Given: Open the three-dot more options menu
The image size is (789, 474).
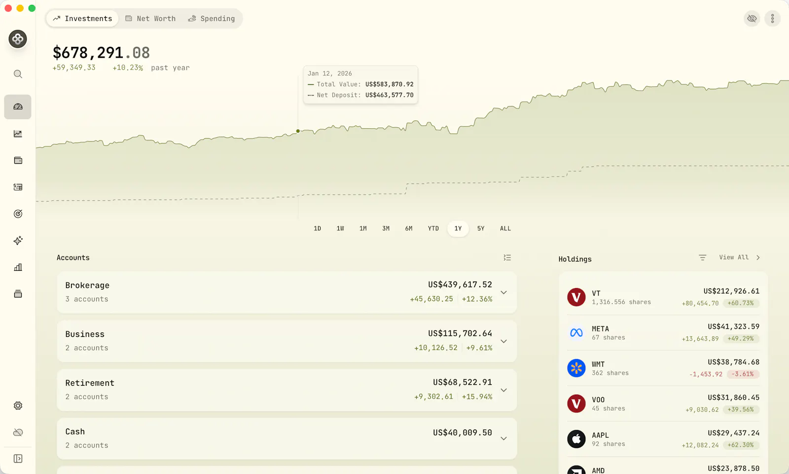Looking at the screenshot, I should tap(772, 19).
